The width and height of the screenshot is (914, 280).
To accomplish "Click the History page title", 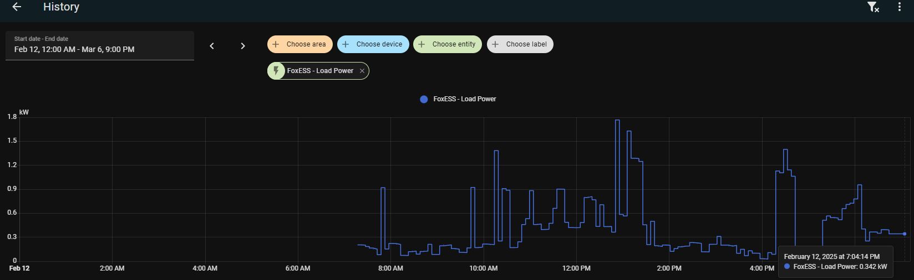I will click(61, 7).
